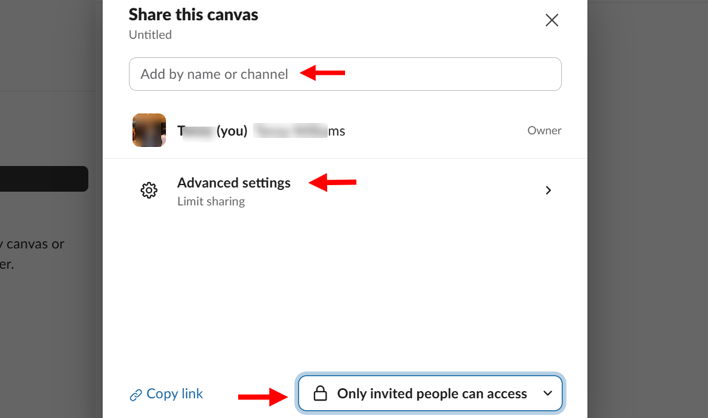The image size is (708, 418).
Task: Click the lock icon on the blue-outlined button
Action: click(x=322, y=394)
